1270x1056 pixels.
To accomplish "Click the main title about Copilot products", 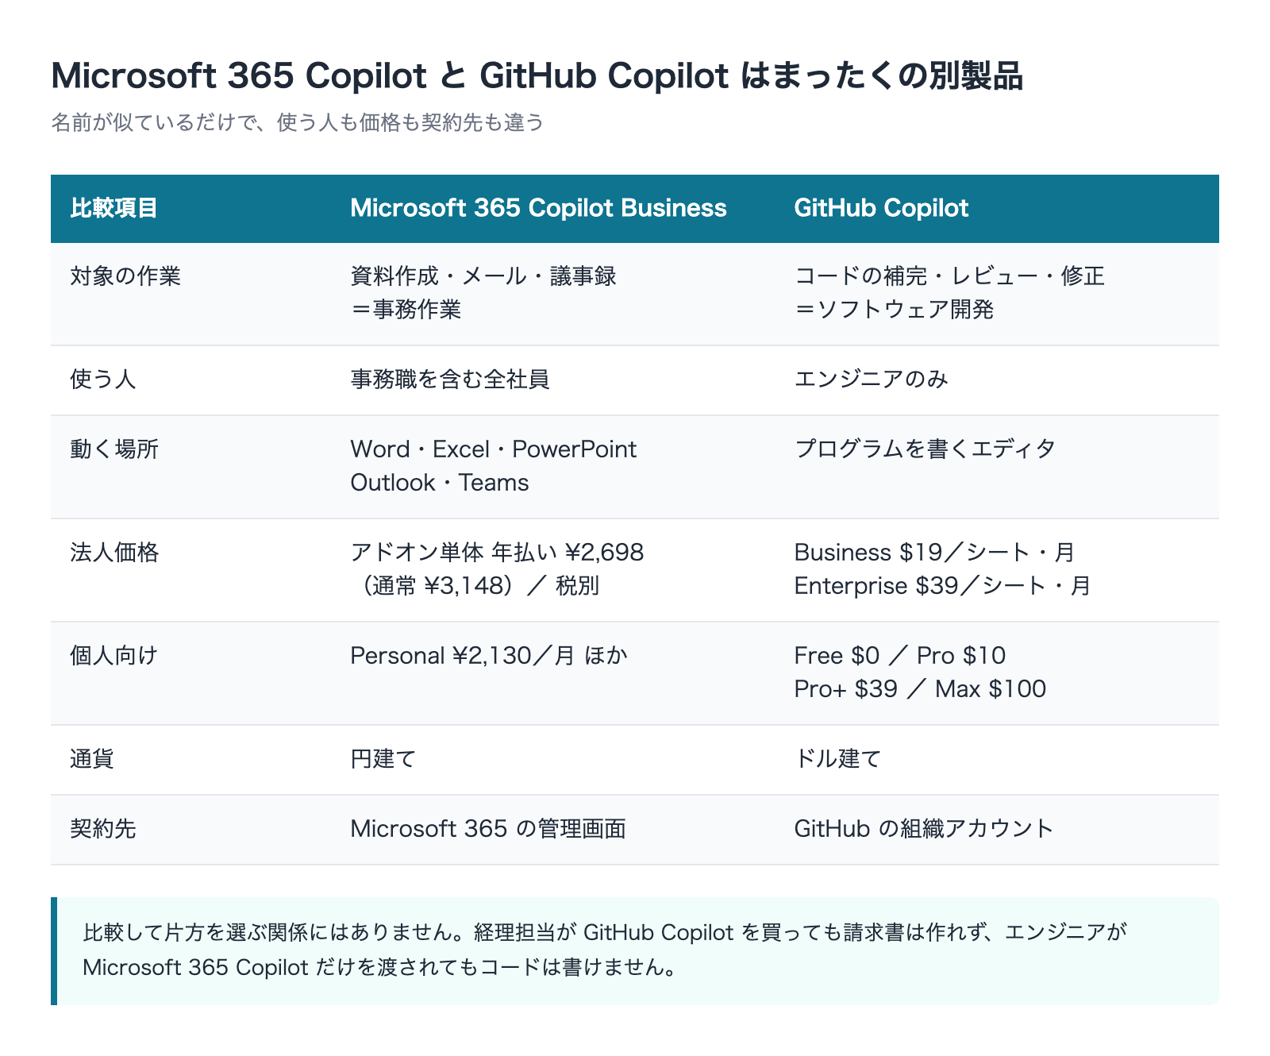I will pyautogui.click(x=537, y=76).
